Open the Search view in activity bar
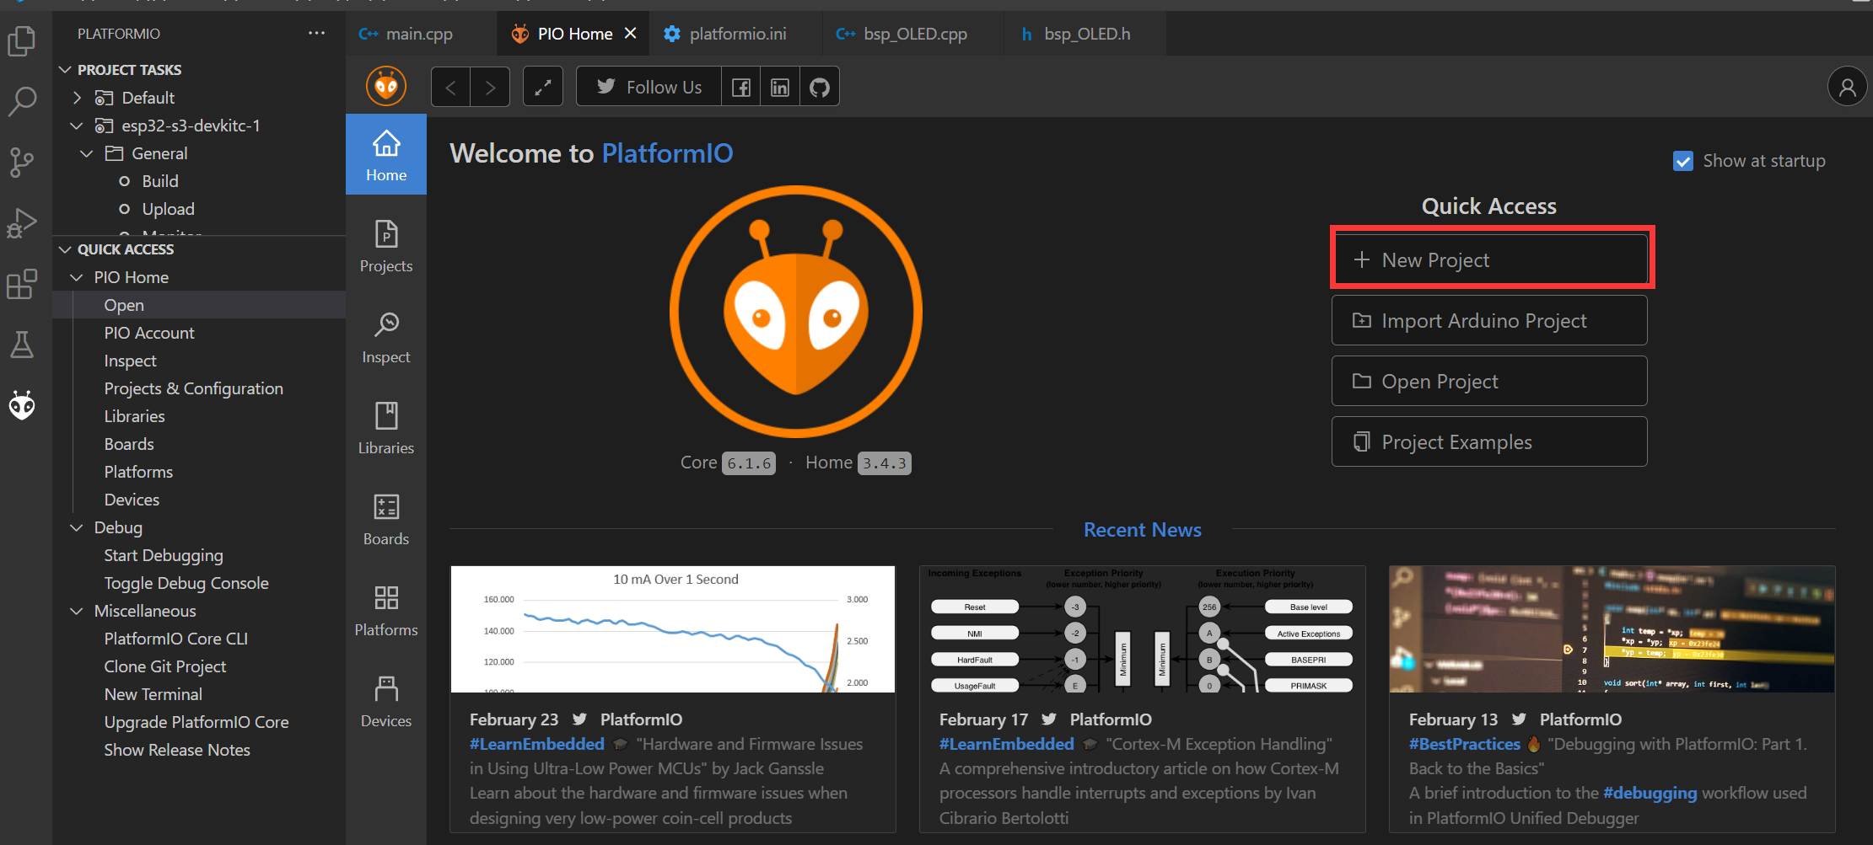This screenshot has width=1873, height=845. coord(22,101)
